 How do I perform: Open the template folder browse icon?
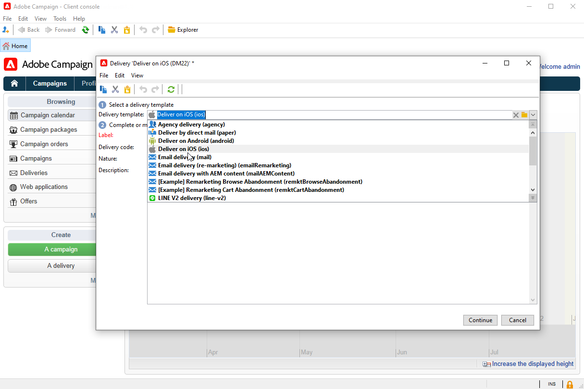coord(524,115)
